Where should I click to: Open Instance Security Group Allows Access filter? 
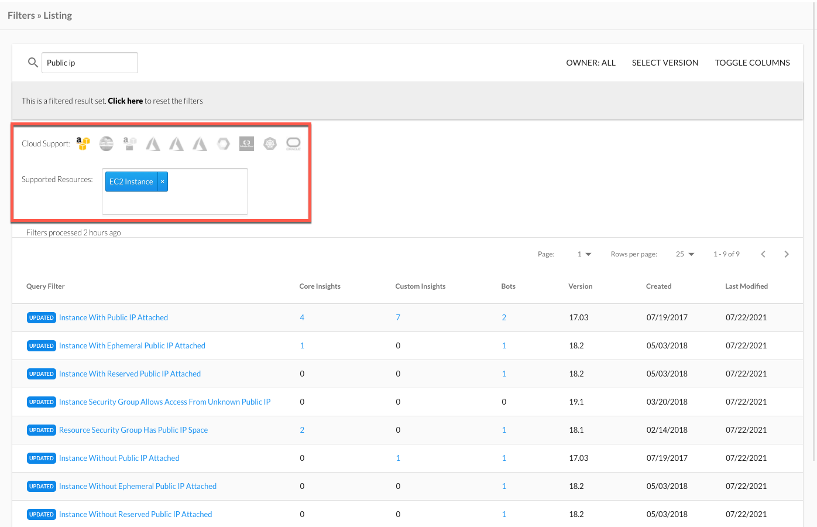click(164, 402)
